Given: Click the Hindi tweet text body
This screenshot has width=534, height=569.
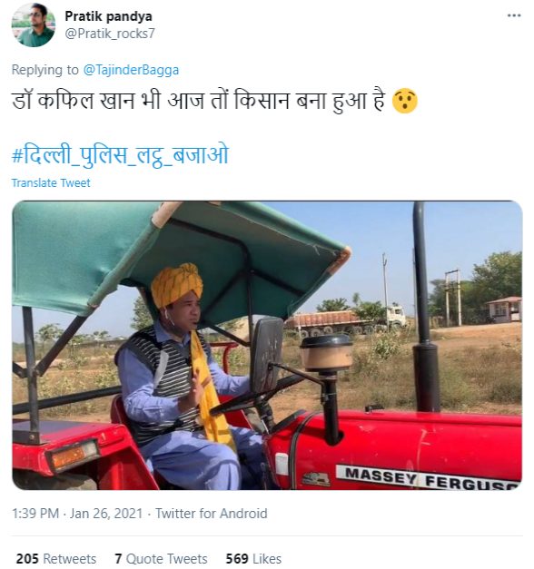Looking at the screenshot, I should point(198,102).
